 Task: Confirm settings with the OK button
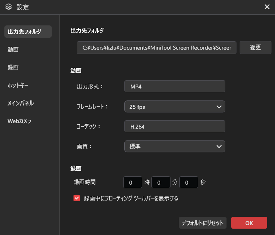[x=249, y=223]
